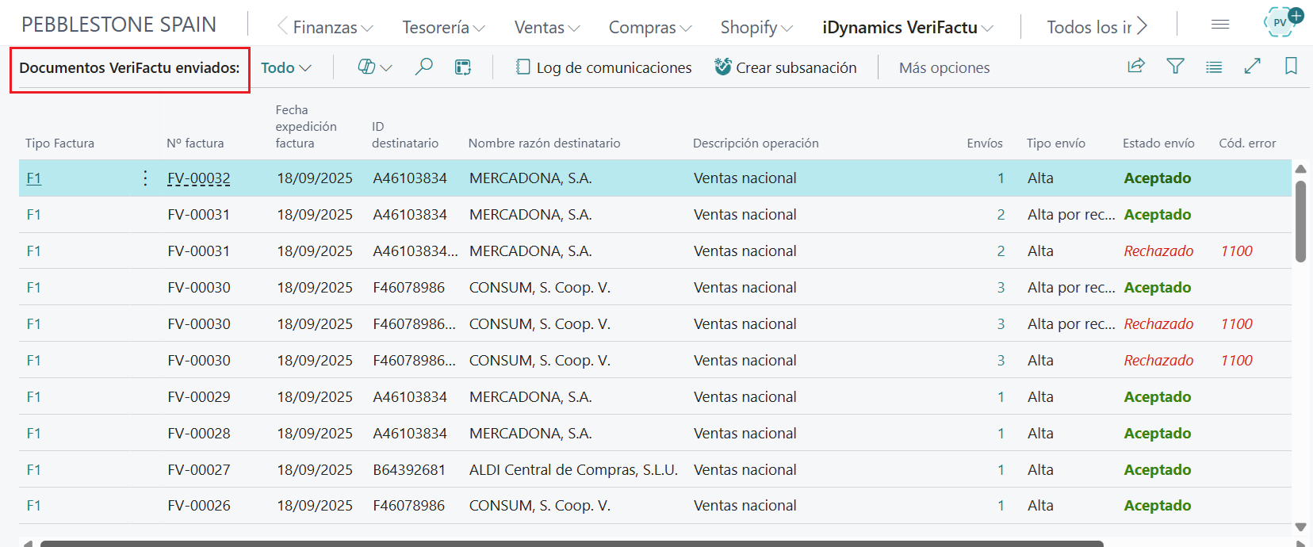1313x547 pixels.
Task: Click the bookmark icon
Action: click(x=1291, y=67)
